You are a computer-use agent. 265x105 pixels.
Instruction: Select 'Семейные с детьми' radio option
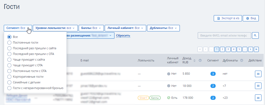coord(9,82)
